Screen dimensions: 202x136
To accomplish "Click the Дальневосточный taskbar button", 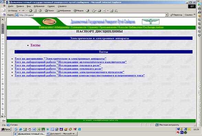I will pos(30,134).
